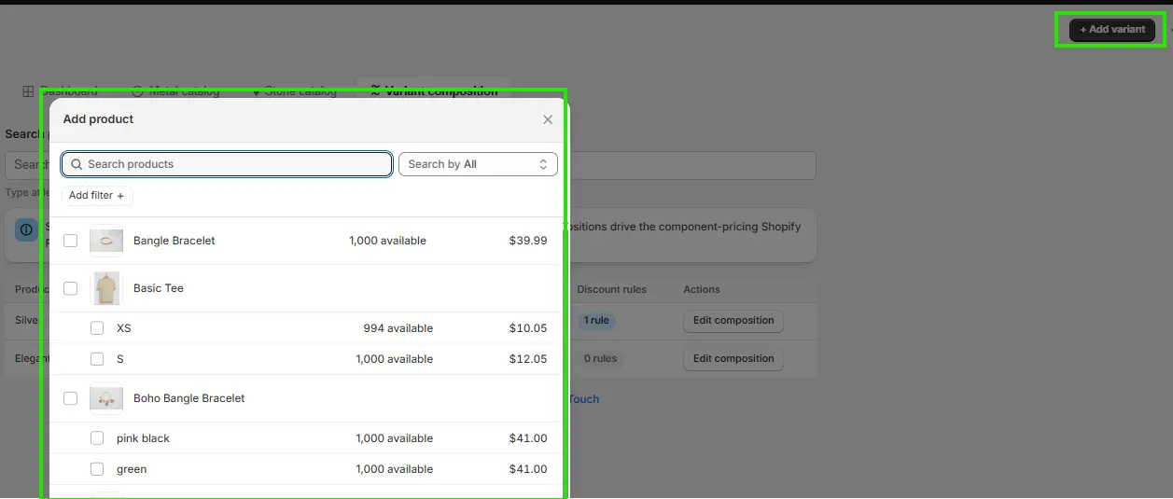Click the $12.05 price for S
The image size is (1173, 499).
pos(528,359)
